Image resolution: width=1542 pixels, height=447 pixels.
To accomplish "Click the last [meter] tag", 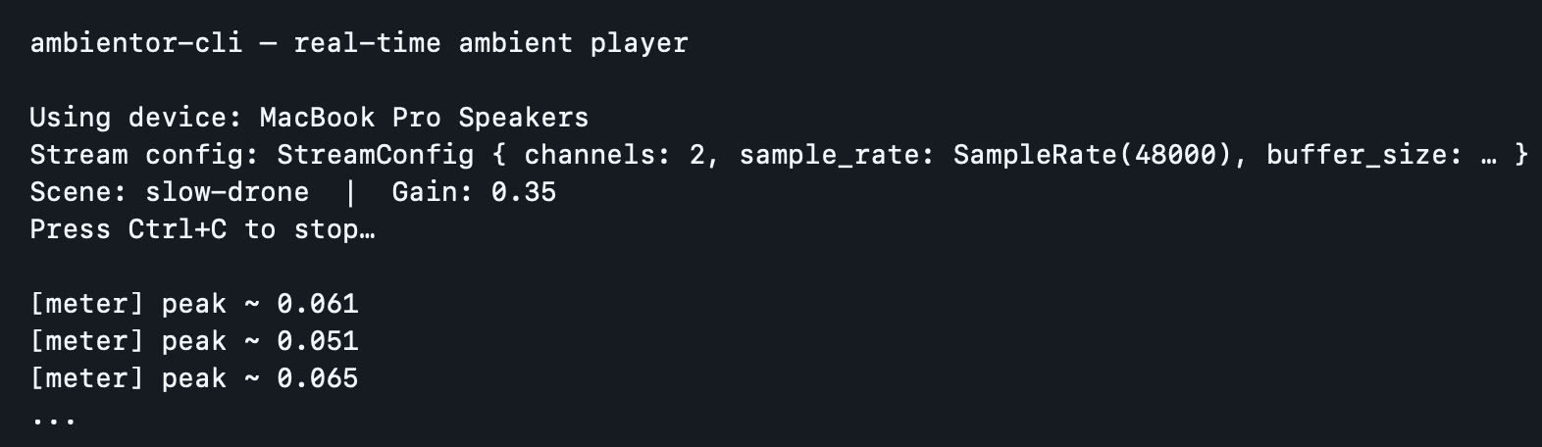I will (86, 378).
